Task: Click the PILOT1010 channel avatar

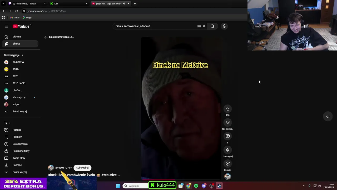Action: pyautogui.click(x=51, y=168)
